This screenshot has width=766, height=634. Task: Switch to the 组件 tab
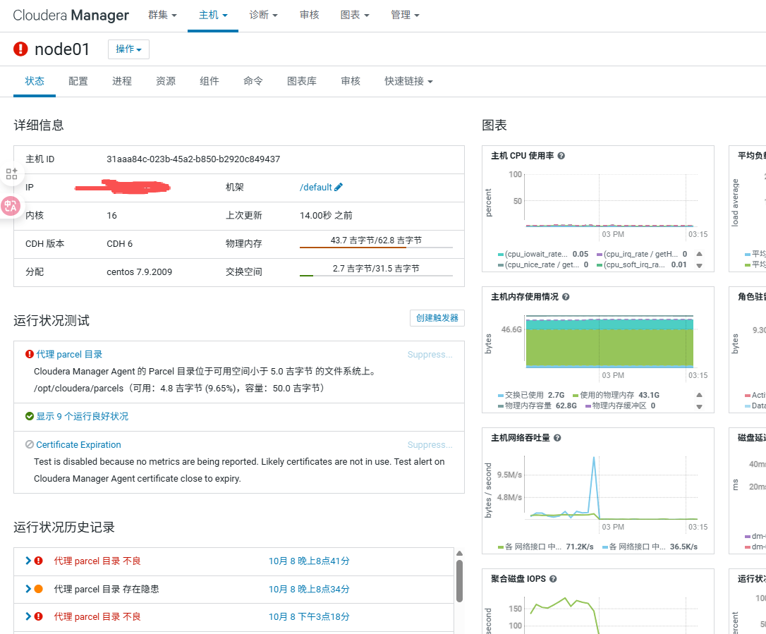tap(209, 81)
